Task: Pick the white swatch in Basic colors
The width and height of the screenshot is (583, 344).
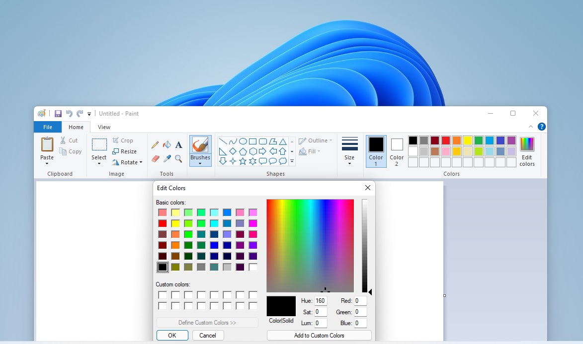Action: [253, 267]
